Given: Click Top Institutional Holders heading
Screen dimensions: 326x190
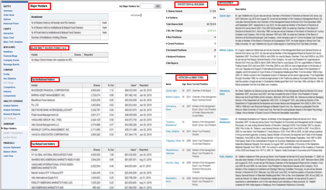Looking at the screenshot, I should [43, 80].
